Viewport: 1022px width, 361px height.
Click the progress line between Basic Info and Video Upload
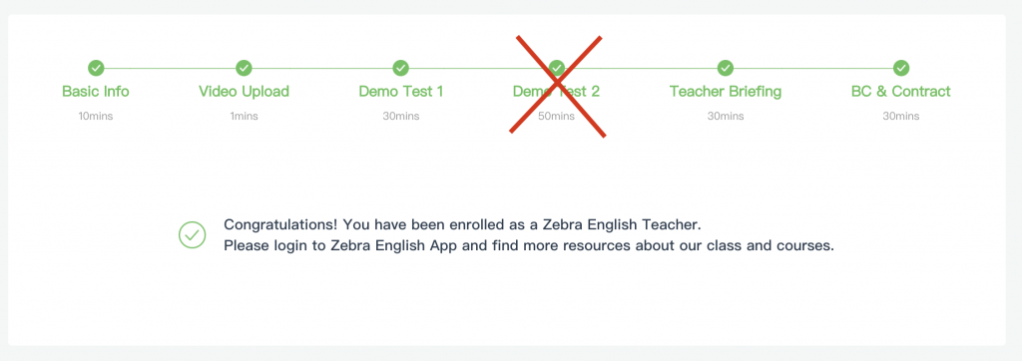coord(170,68)
